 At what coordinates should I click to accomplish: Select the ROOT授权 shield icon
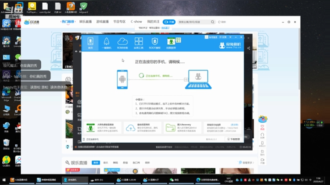(x=155, y=43)
